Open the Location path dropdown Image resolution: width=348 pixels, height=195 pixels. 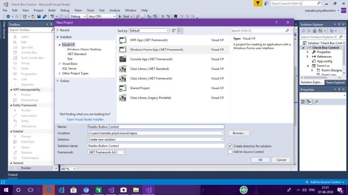222,133
